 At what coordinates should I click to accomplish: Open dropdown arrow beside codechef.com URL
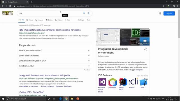point(47,95)
